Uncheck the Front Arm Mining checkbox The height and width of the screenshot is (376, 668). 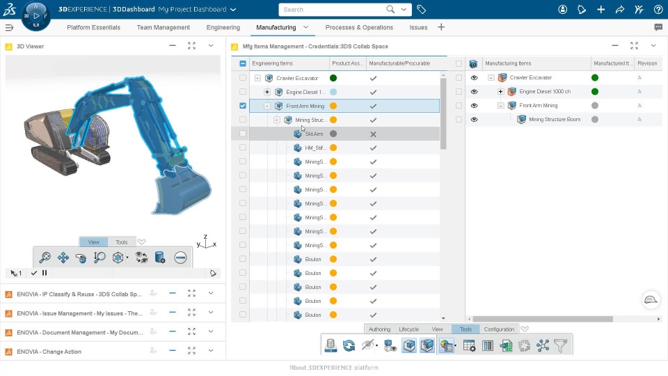243,106
